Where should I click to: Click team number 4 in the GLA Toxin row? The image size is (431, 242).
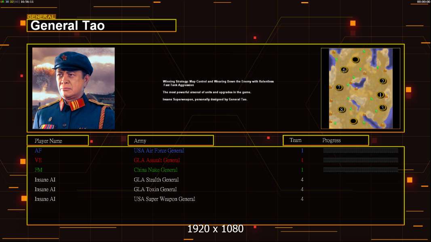[x=302, y=190]
